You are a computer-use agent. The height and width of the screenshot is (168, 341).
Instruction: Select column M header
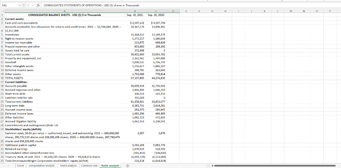[x=291, y=11]
